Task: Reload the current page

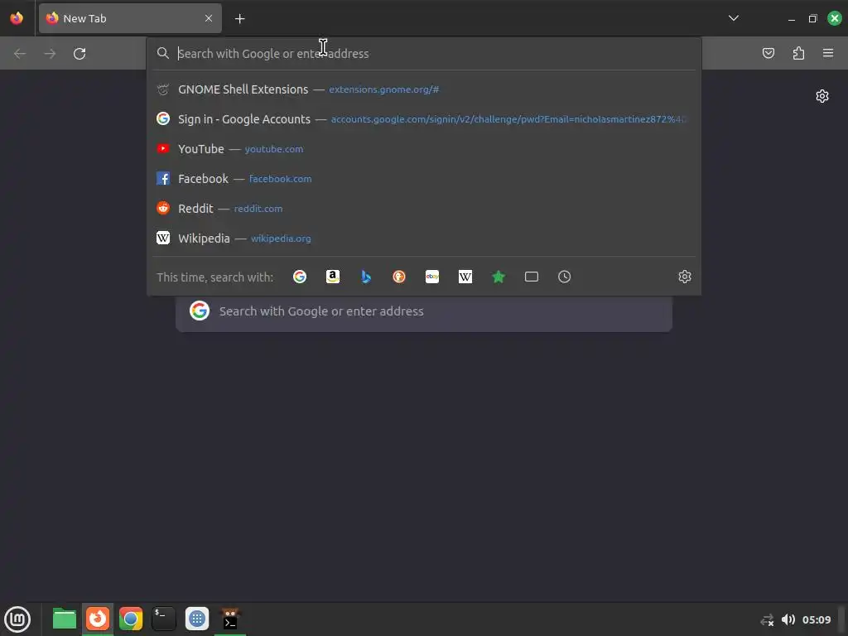Action: click(79, 54)
